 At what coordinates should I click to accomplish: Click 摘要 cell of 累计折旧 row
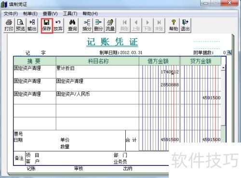coord(35,72)
